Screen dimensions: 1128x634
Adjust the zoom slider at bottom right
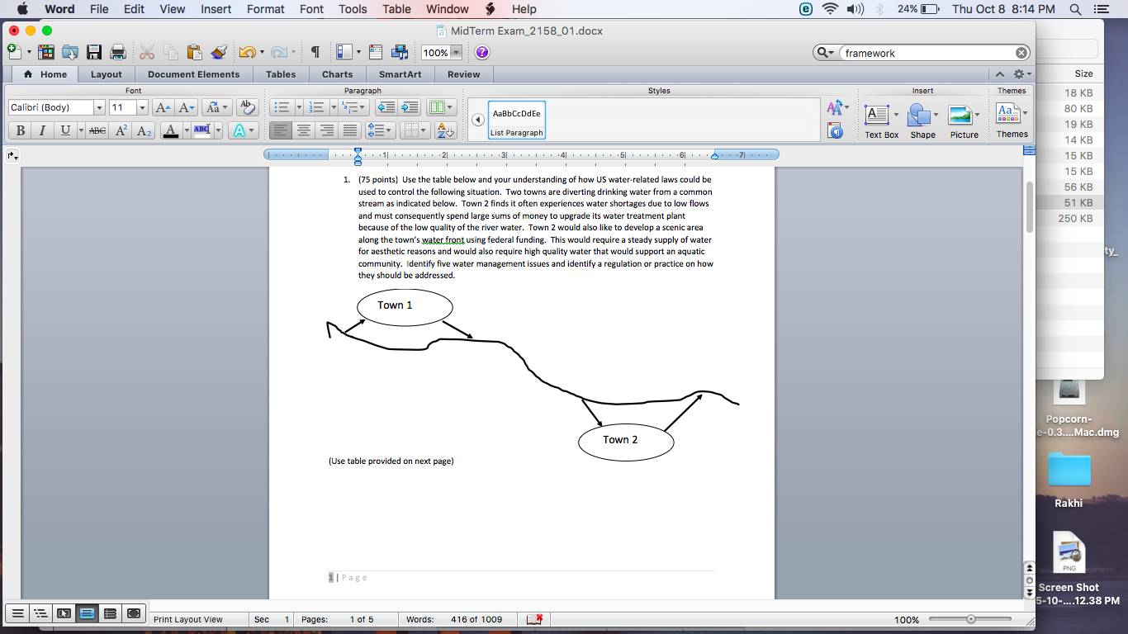[971, 619]
